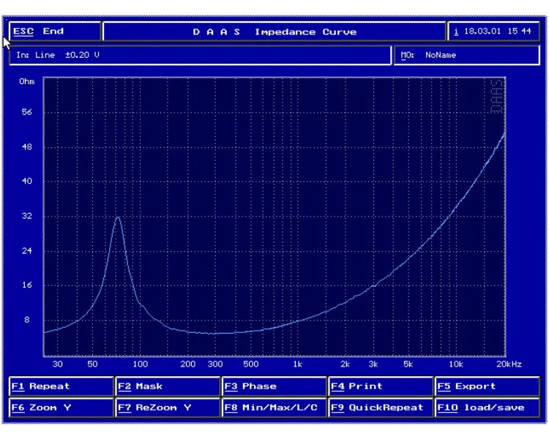Screen dimensions: 549x439
Task: Click the DAAS Impedance Curve title
Action: 274,32
